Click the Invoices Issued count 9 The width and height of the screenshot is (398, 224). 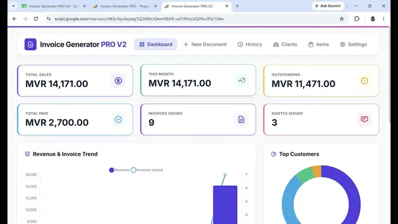click(151, 123)
